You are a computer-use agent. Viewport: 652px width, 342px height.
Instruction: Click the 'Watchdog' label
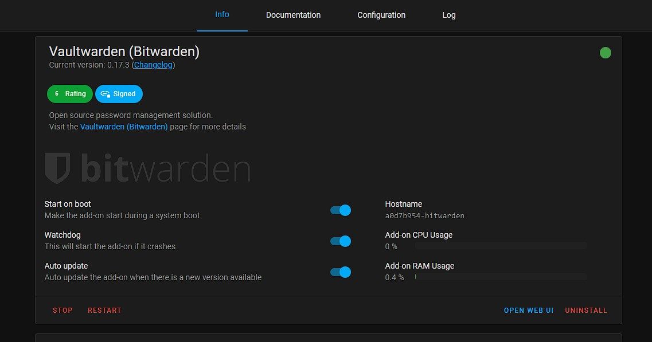point(63,235)
